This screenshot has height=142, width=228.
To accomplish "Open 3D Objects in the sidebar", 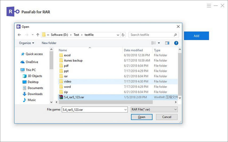I will point(32,76).
